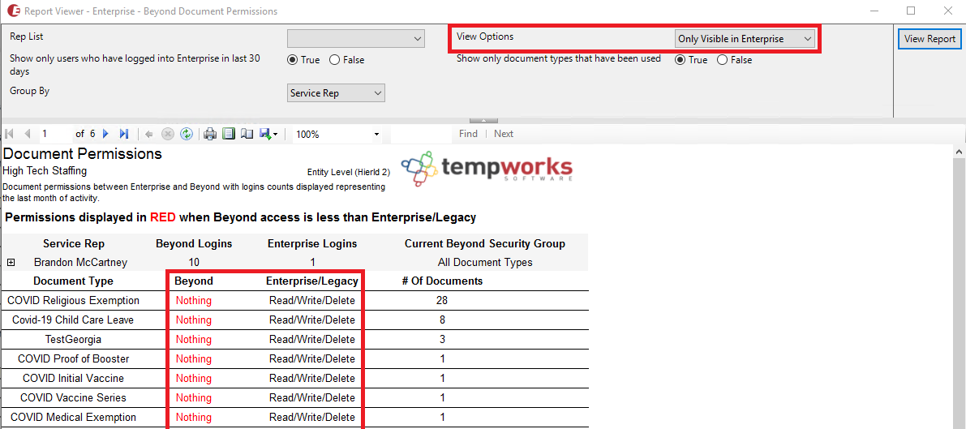Click the Enterprise Logins header
This screenshot has height=429, width=966.
point(312,243)
